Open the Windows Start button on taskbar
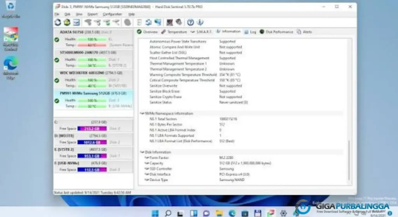 [x=155, y=213]
